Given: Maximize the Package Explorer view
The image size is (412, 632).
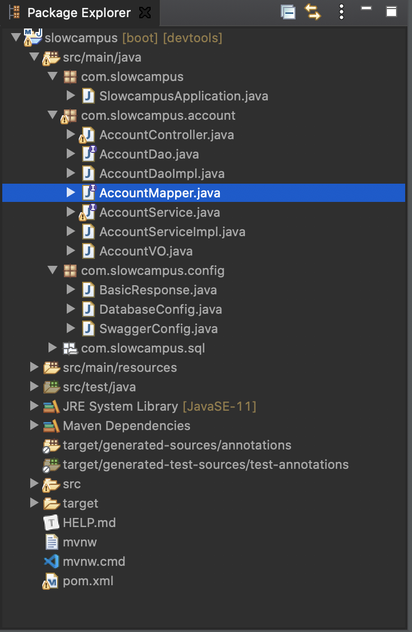Looking at the screenshot, I should 391,11.
